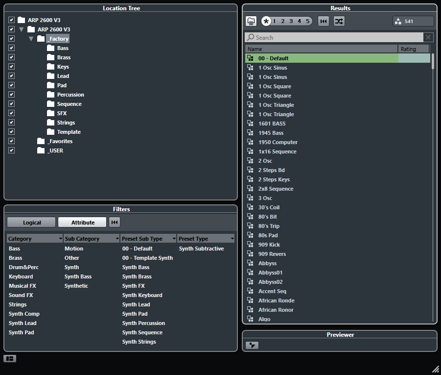Clear the search with the X icon
441x375 pixels.
428,37
